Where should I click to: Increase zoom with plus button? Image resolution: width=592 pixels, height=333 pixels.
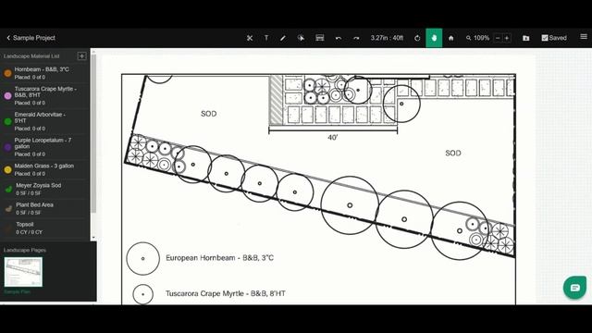pos(507,38)
